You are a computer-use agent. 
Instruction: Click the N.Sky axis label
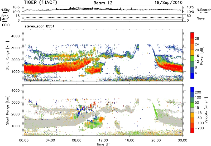(5, 10)
